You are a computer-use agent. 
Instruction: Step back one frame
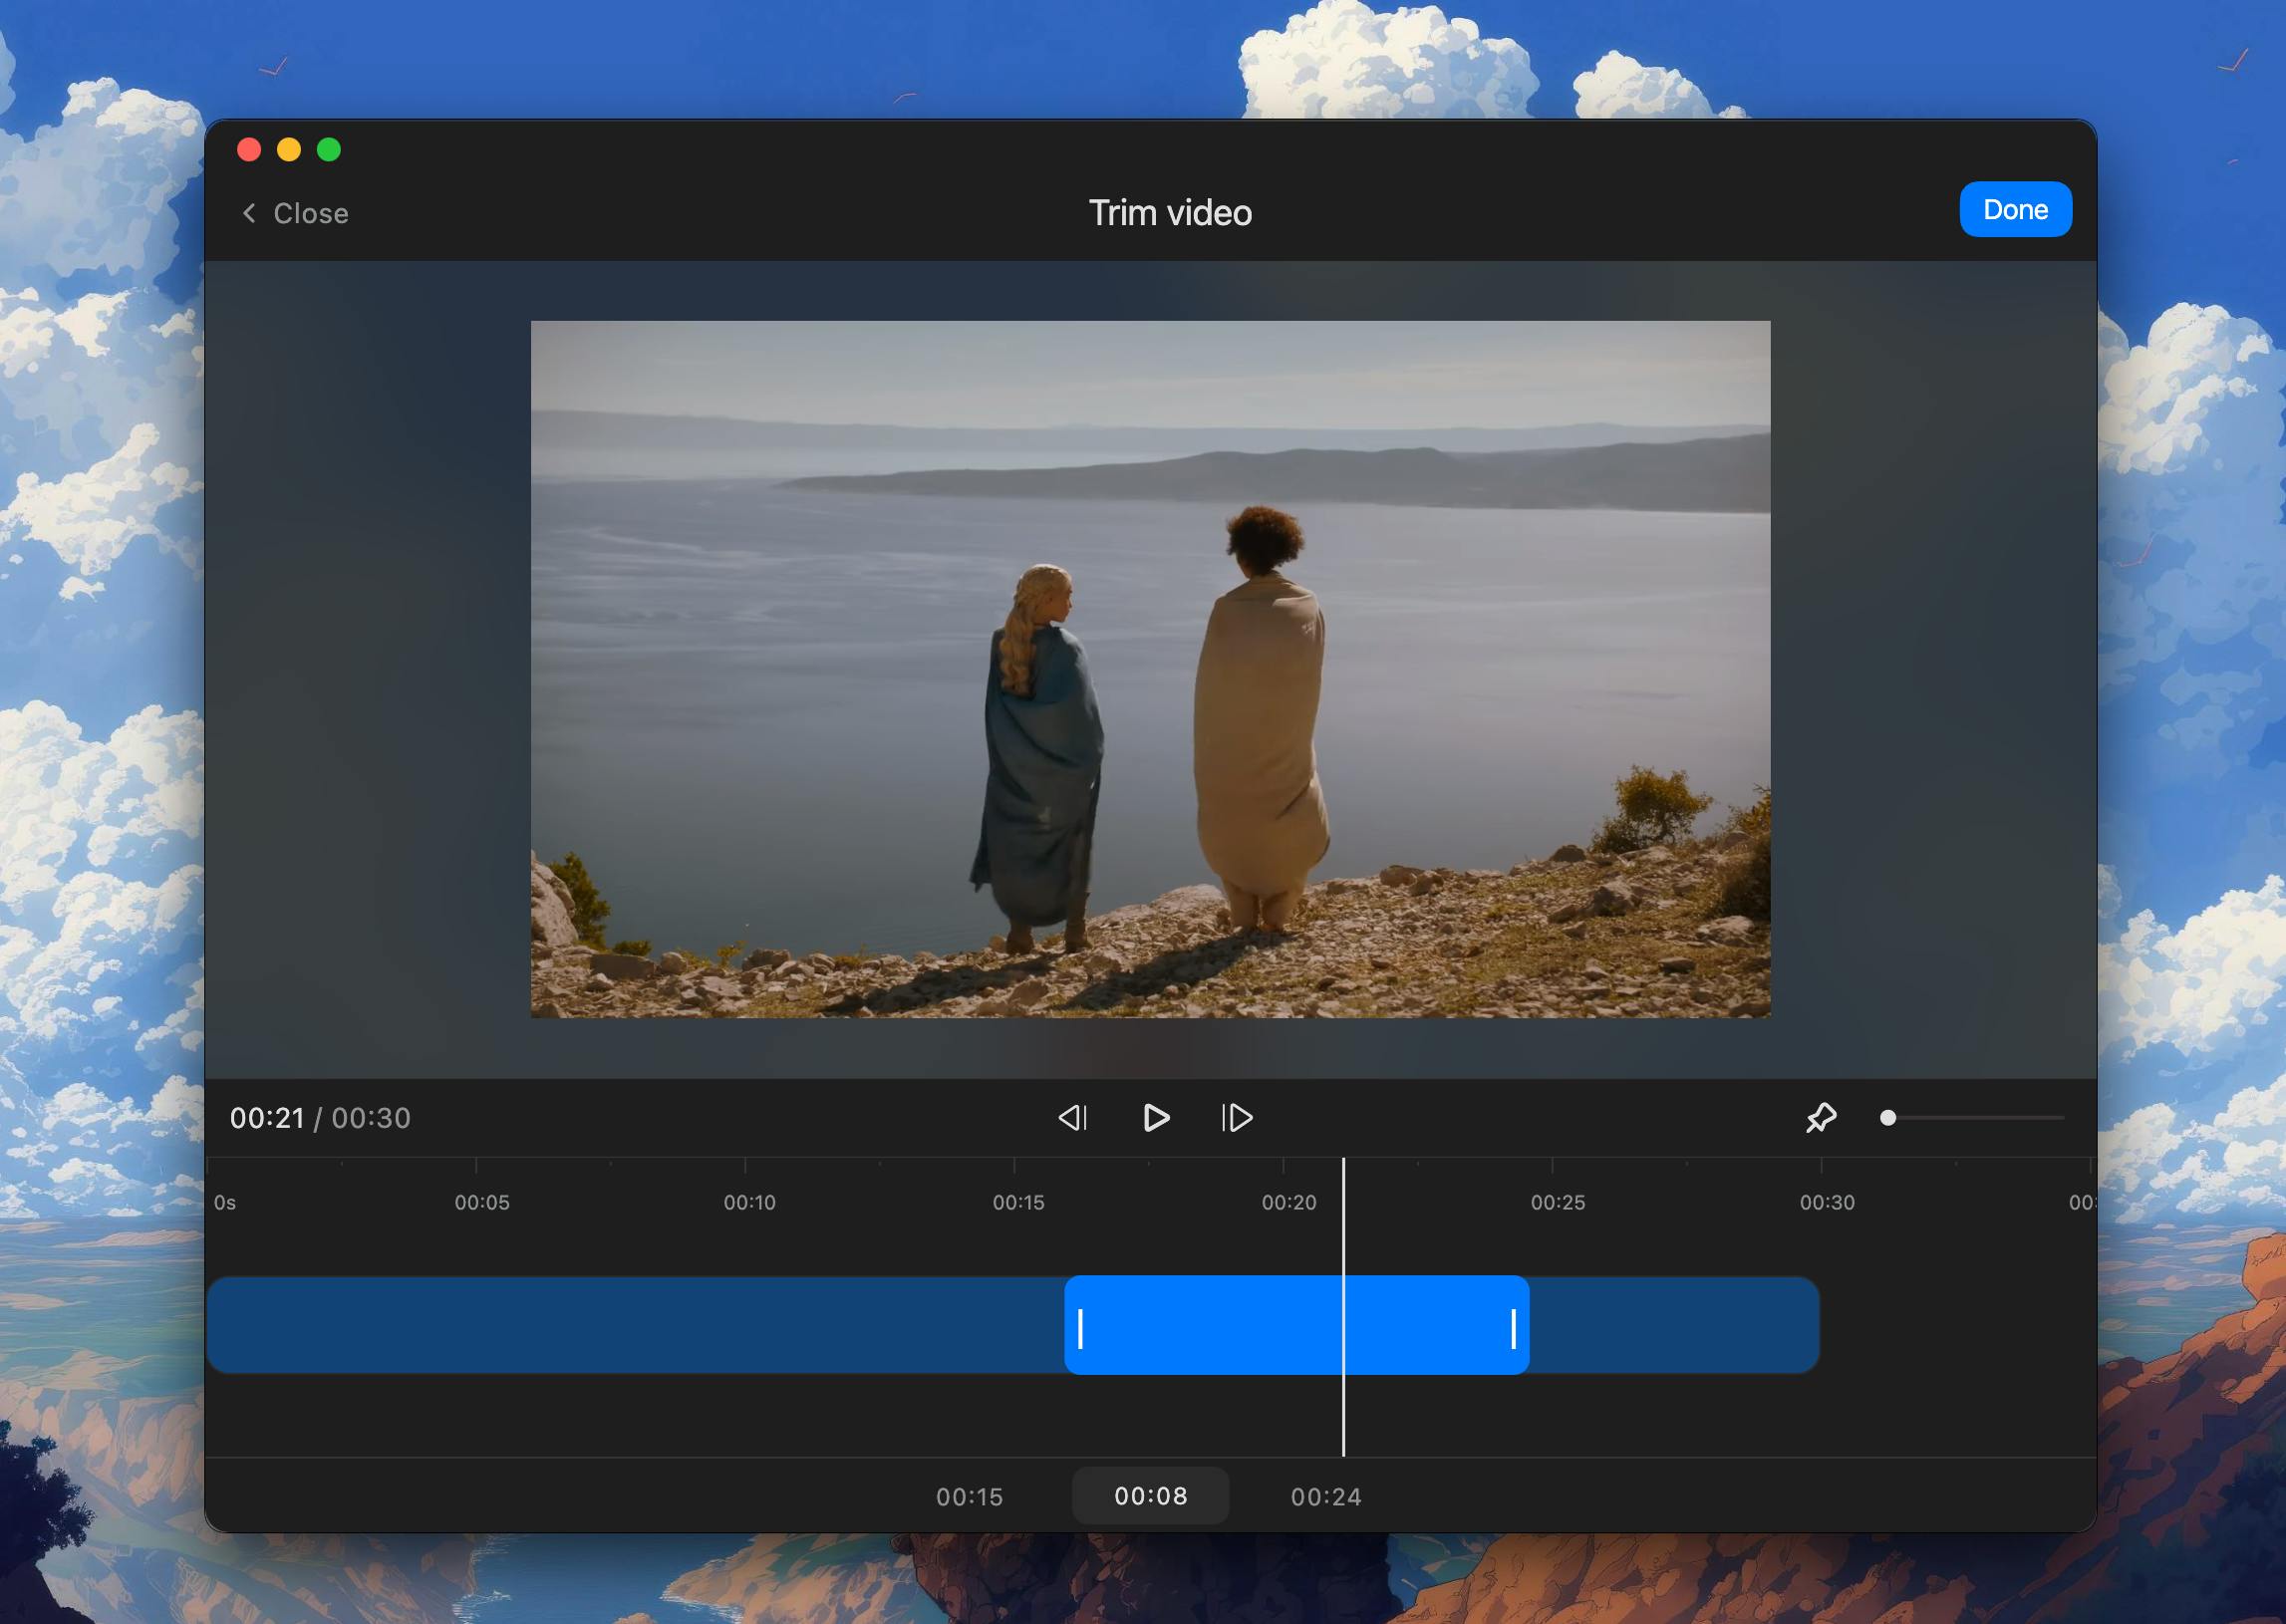coord(1073,1117)
